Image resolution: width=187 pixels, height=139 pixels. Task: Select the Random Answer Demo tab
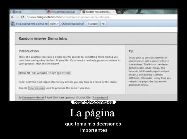(98, 12)
